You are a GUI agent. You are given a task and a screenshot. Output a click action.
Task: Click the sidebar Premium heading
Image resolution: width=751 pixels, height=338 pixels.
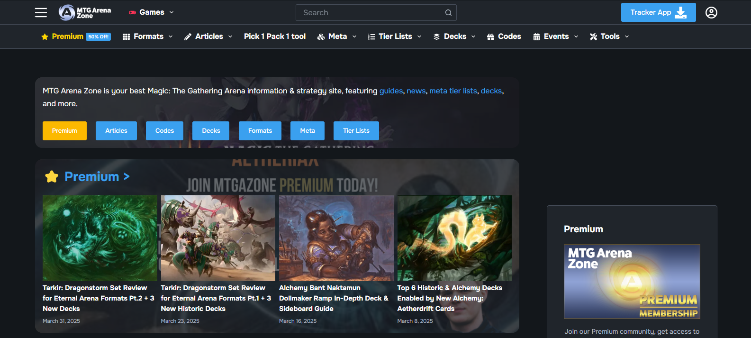(x=583, y=229)
